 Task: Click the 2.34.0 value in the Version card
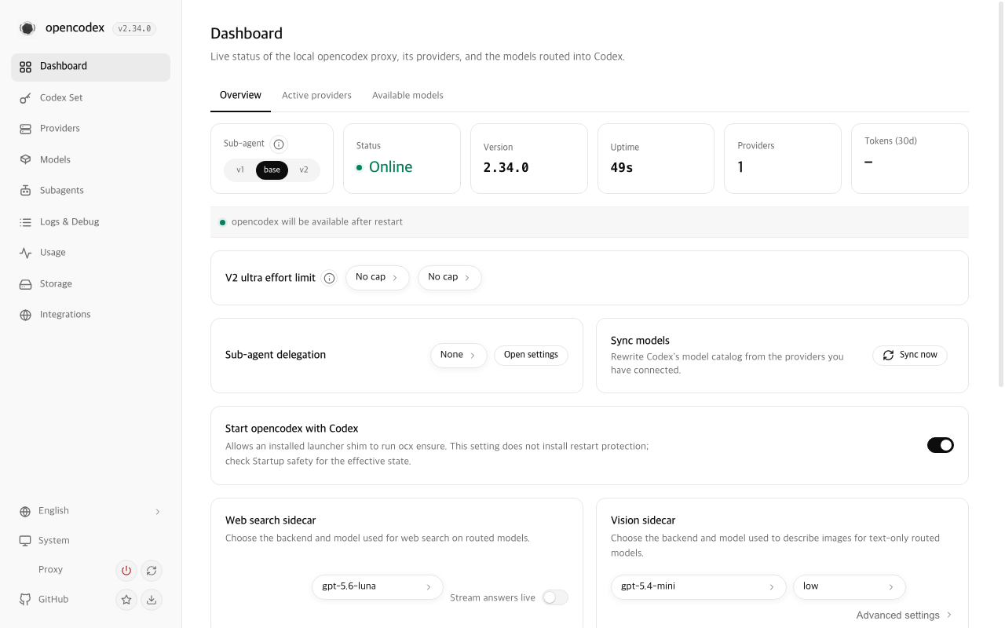pyautogui.click(x=506, y=167)
